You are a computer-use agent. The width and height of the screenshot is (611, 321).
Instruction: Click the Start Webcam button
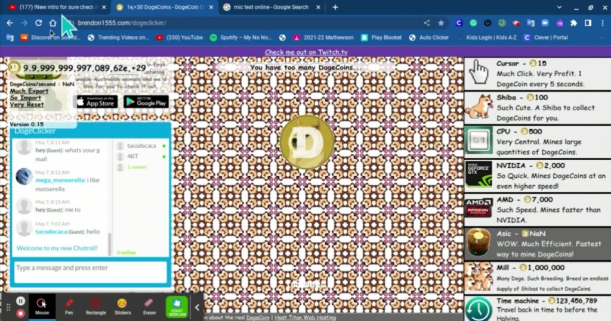click(x=177, y=307)
